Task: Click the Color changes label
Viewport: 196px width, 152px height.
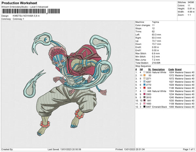Action: [143, 25]
